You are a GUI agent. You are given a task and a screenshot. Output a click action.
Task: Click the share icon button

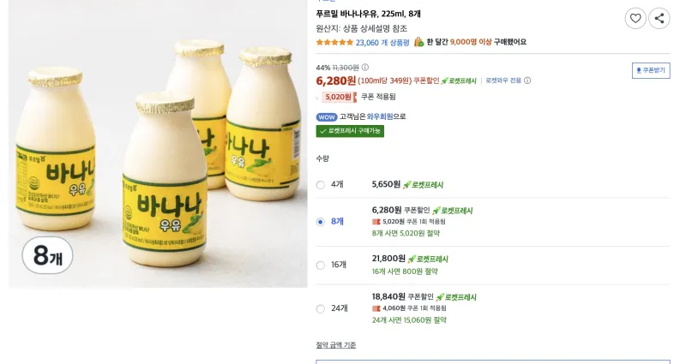point(659,18)
